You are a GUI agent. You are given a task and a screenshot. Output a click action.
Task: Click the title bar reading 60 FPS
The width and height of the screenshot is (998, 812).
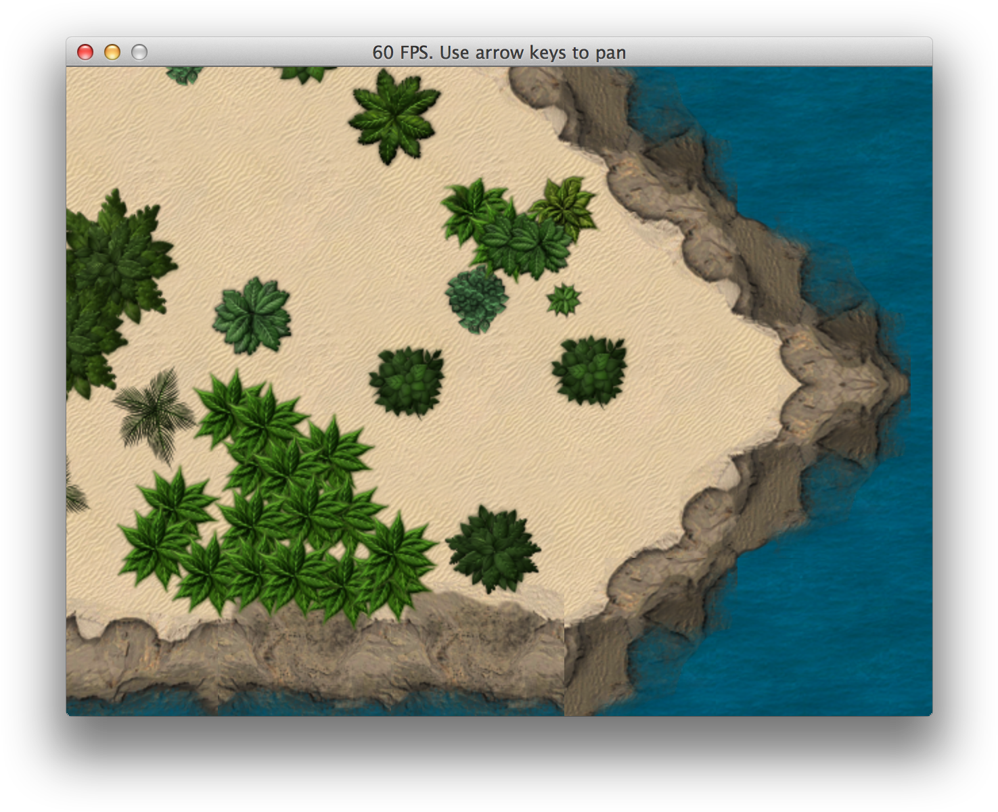coord(499,52)
